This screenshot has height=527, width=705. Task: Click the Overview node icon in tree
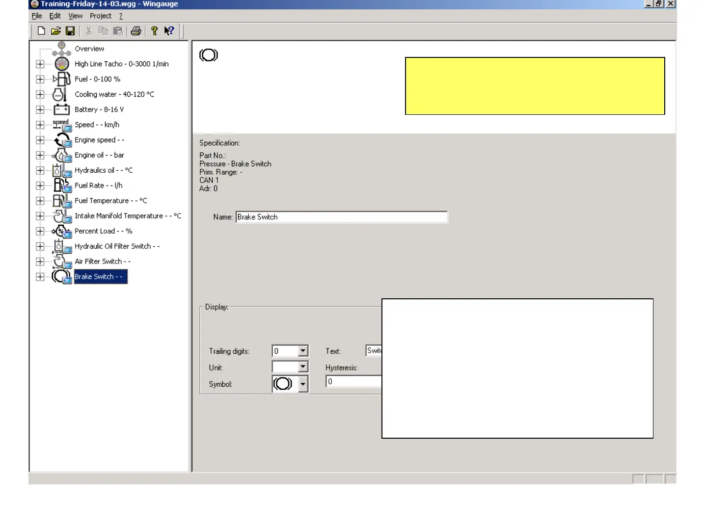pyautogui.click(x=61, y=49)
